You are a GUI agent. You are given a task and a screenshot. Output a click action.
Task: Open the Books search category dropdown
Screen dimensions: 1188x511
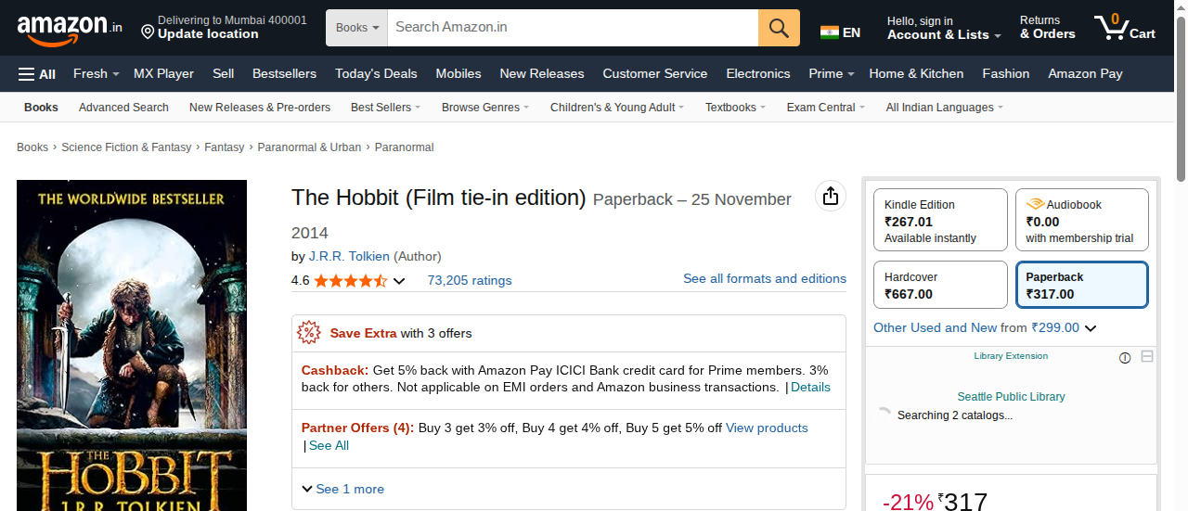coord(357,28)
